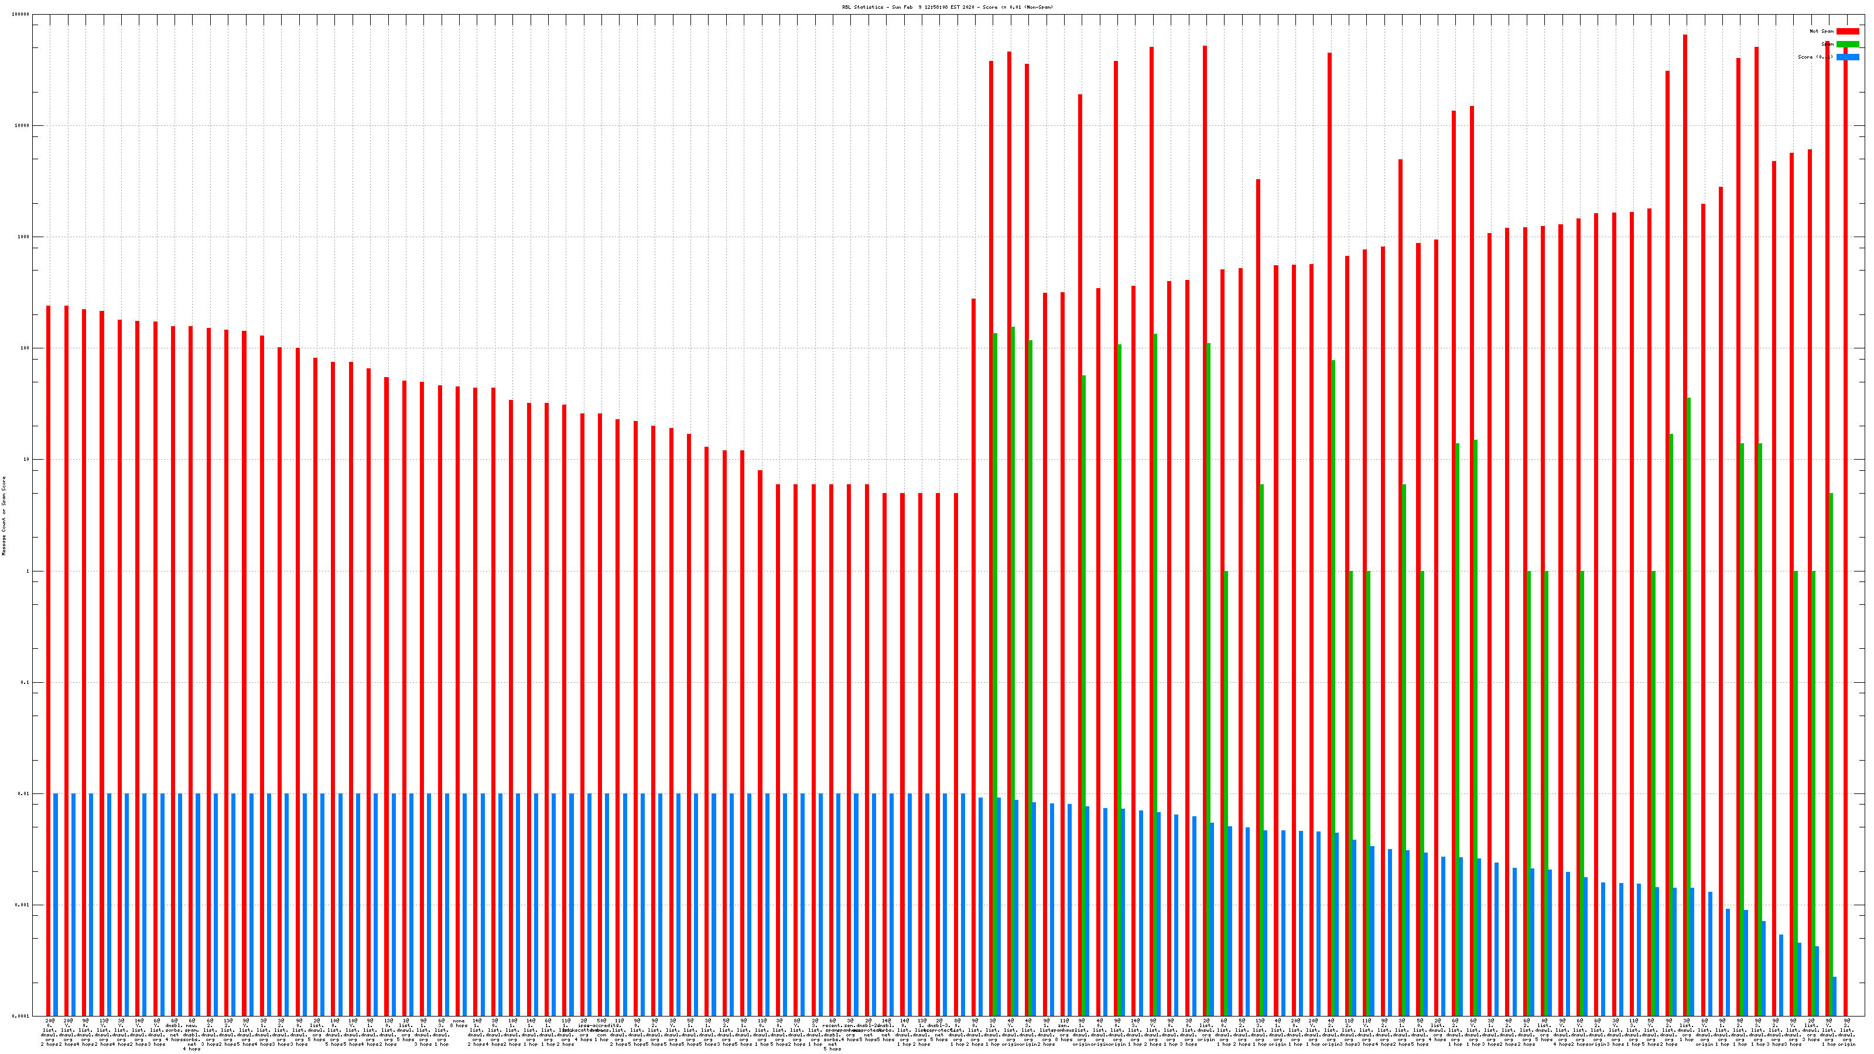Click the 10000 y-axis tick label
The image size is (1874, 1054).
(x=23, y=126)
